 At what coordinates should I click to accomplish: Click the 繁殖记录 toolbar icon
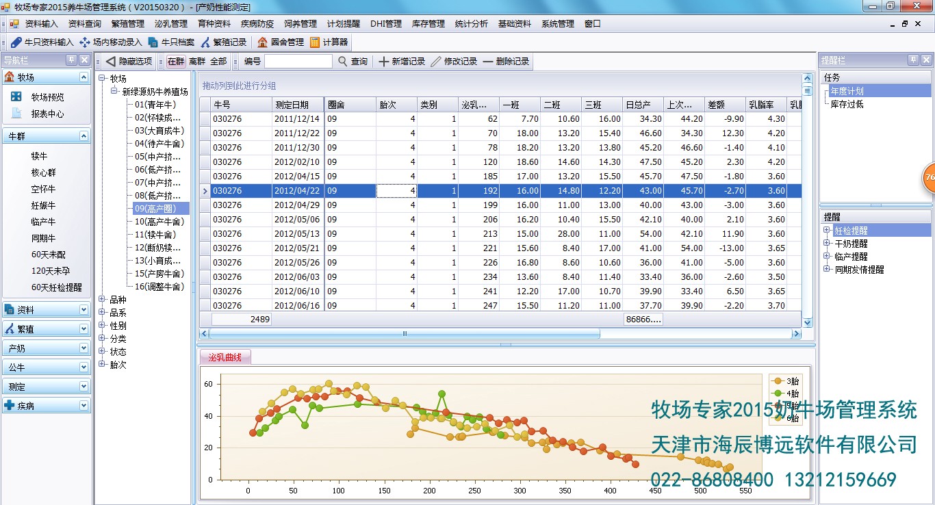[224, 40]
